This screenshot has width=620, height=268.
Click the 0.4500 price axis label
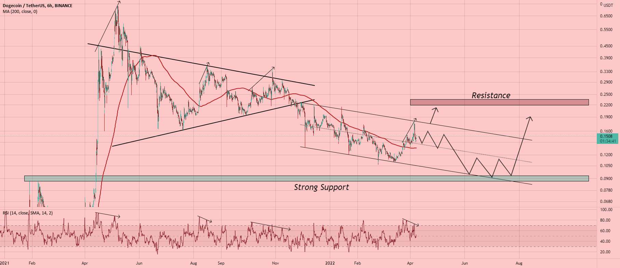pos(606,46)
